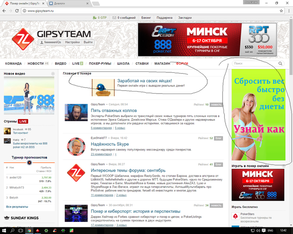Open 23 комментария link under Skype article
This screenshot has width=293, height=234.
pyautogui.click(x=101, y=154)
